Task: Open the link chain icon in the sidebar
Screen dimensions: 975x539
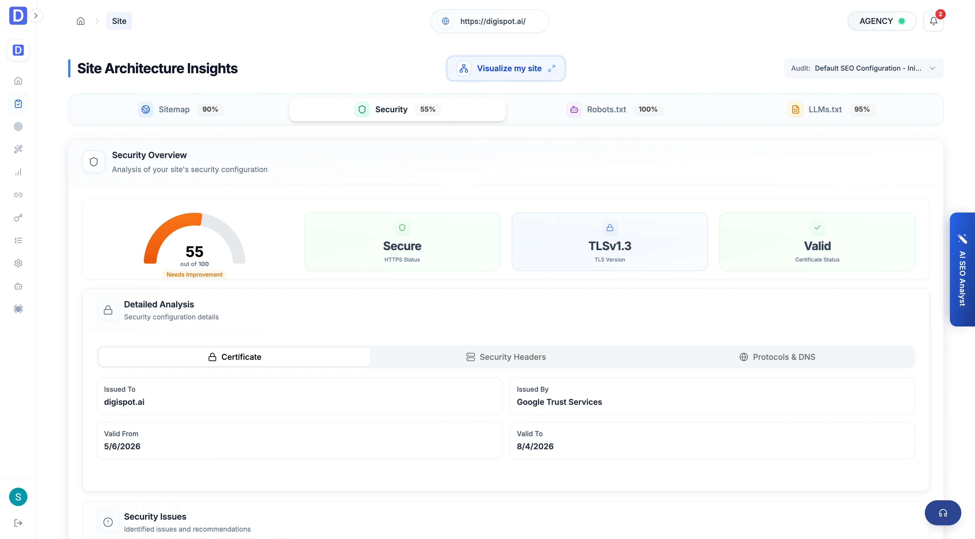Action: [18, 195]
